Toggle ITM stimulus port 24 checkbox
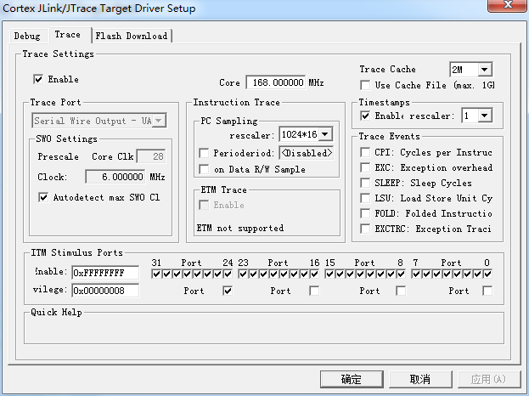 pyautogui.click(x=228, y=274)
